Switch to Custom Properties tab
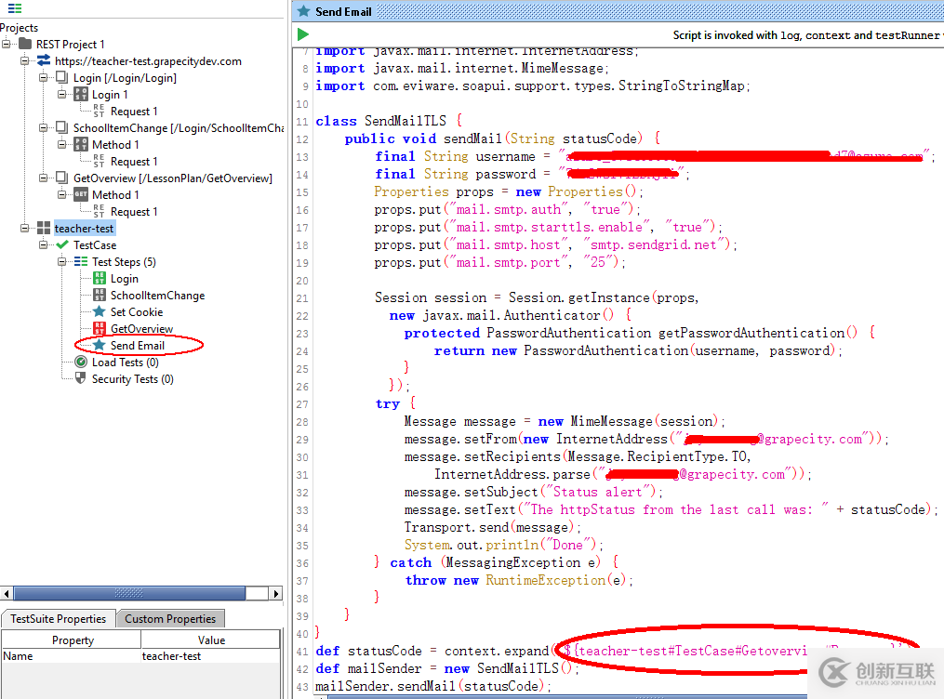This screenshot has height=699, width=944. point(170,619)
